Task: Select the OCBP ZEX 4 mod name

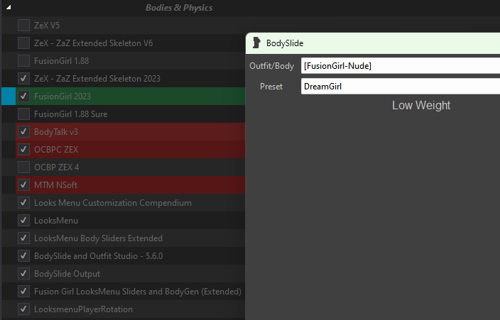Action: click(x=56, y=167)
